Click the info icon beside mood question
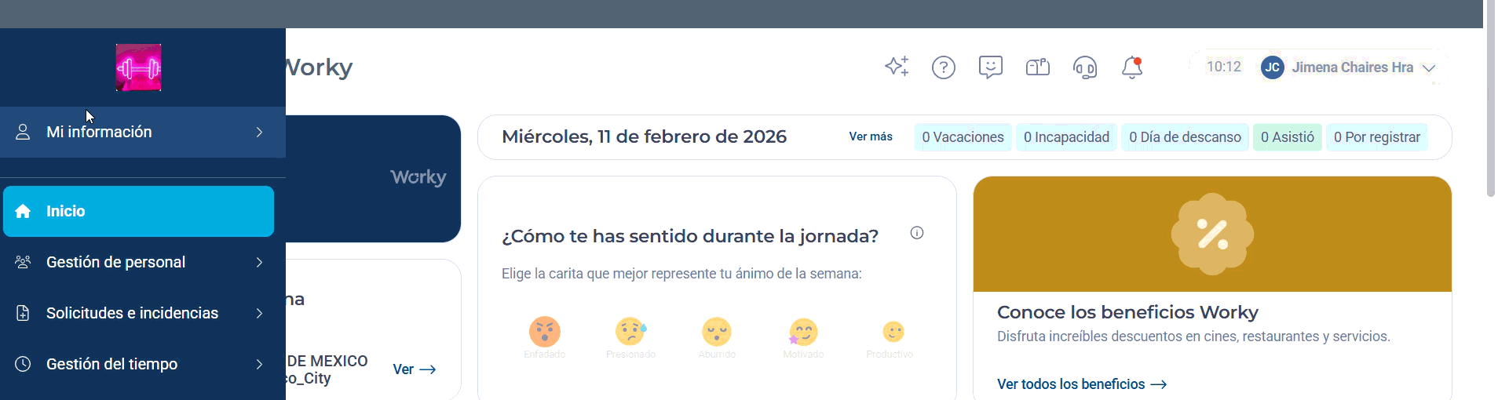1498x400 pixels. click(917, 233)
